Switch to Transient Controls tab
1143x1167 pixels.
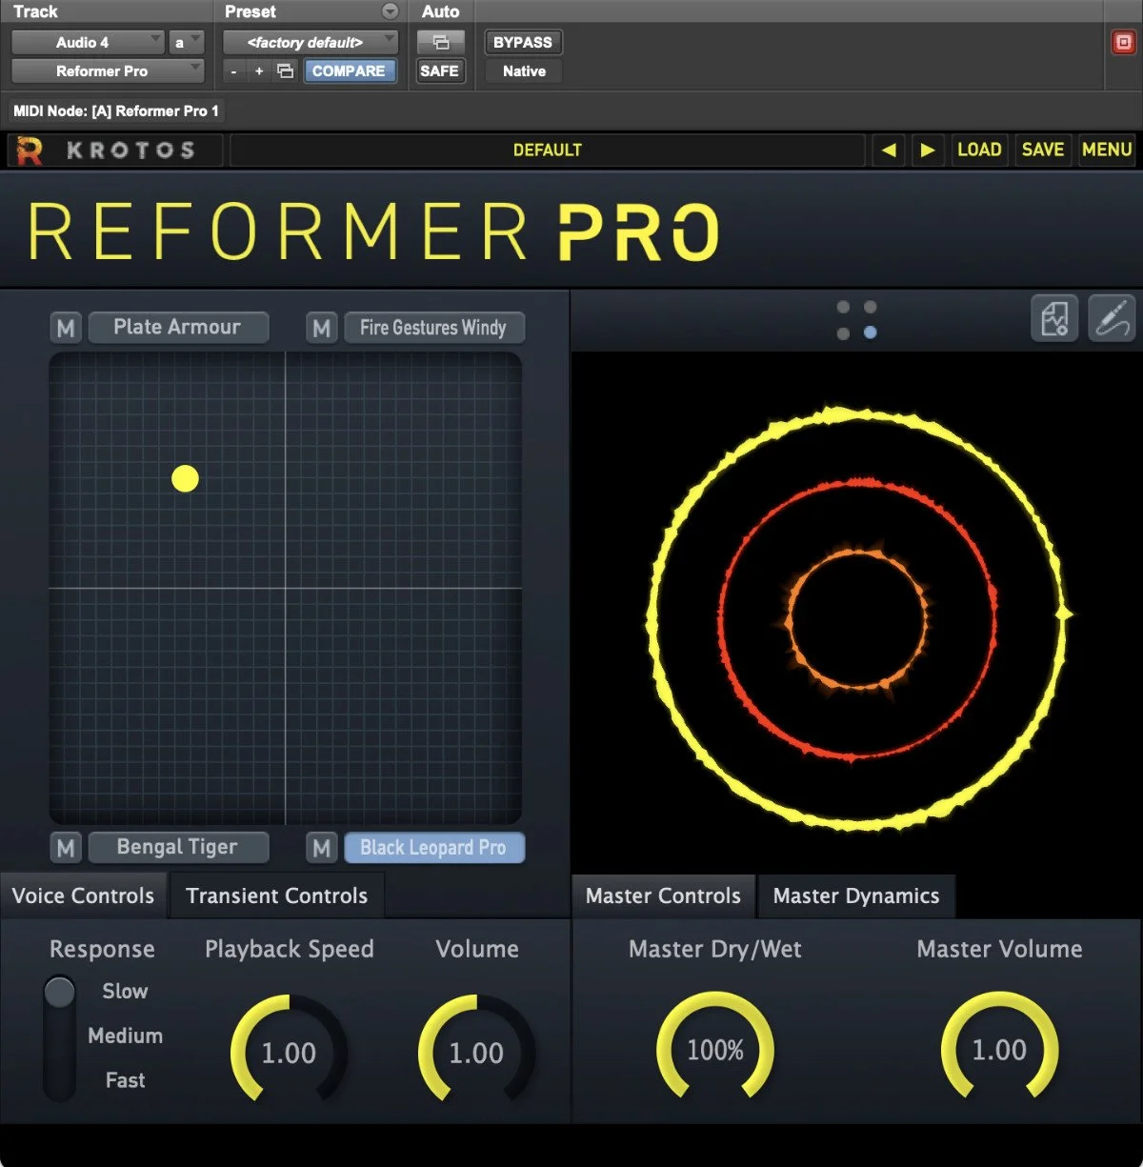pyautogui.click(x=277, y=895)
